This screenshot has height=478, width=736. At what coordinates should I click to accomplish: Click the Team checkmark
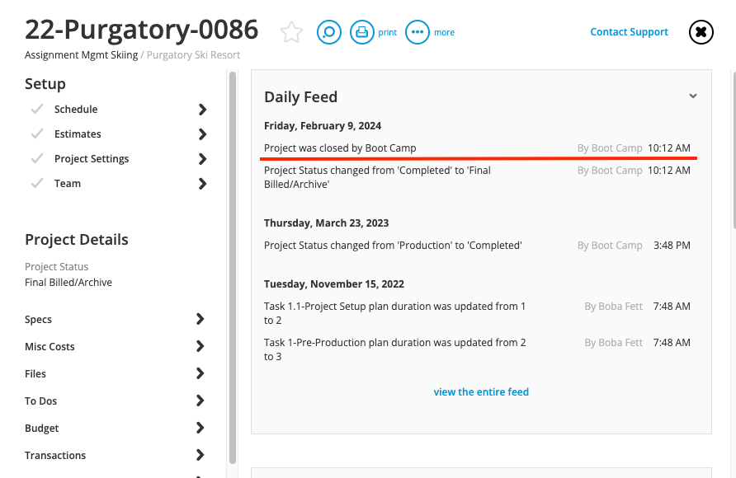[37, 183]
